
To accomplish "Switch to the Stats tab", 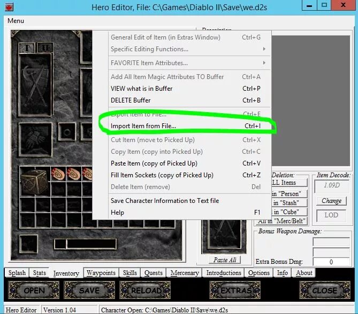I will 39,273.
